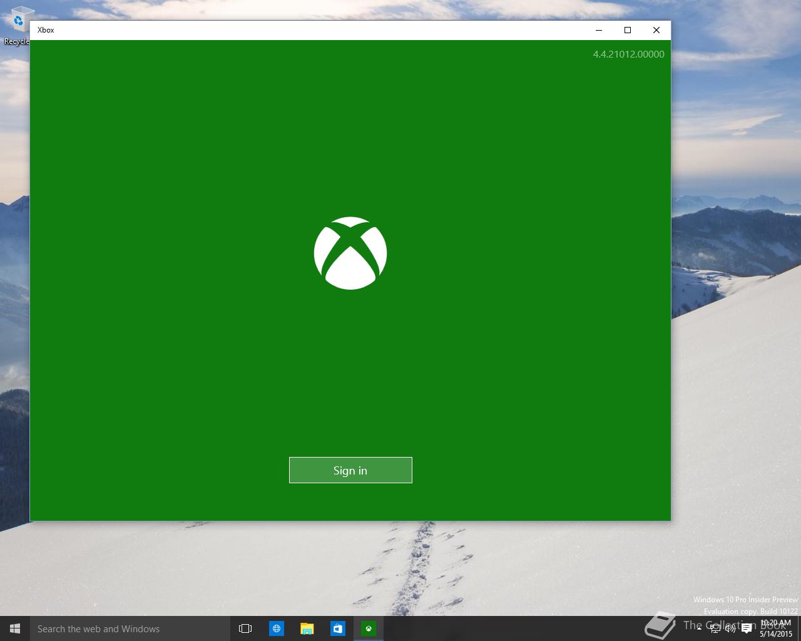Open File Explorer from the taskbar
Image resolution: width=801 pixels, height=641 pixels.
coord(307,628)
